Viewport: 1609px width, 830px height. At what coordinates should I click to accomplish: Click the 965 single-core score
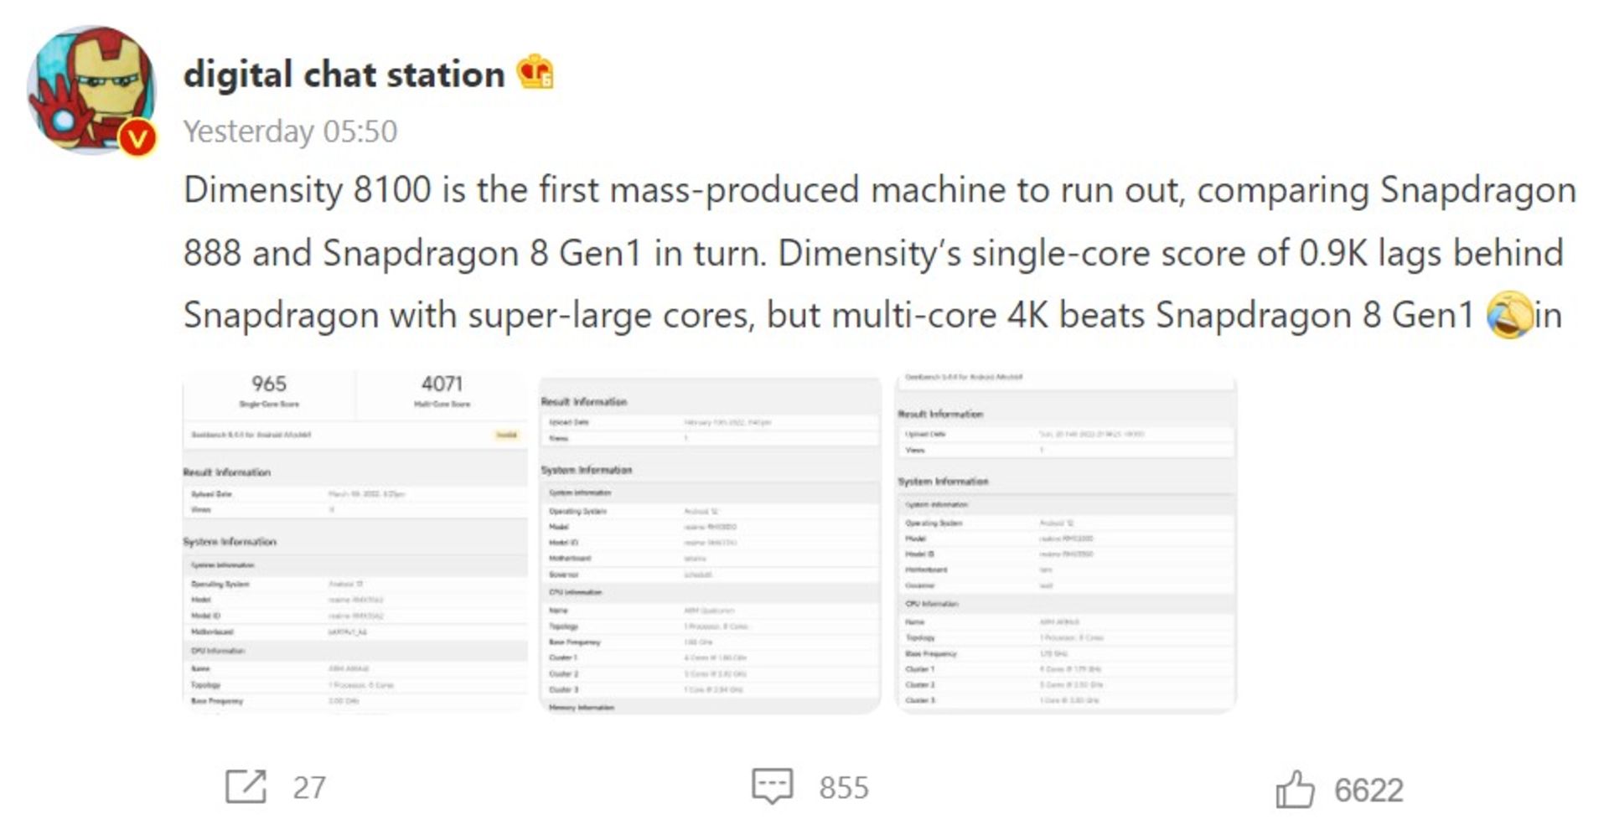point(269,384)
